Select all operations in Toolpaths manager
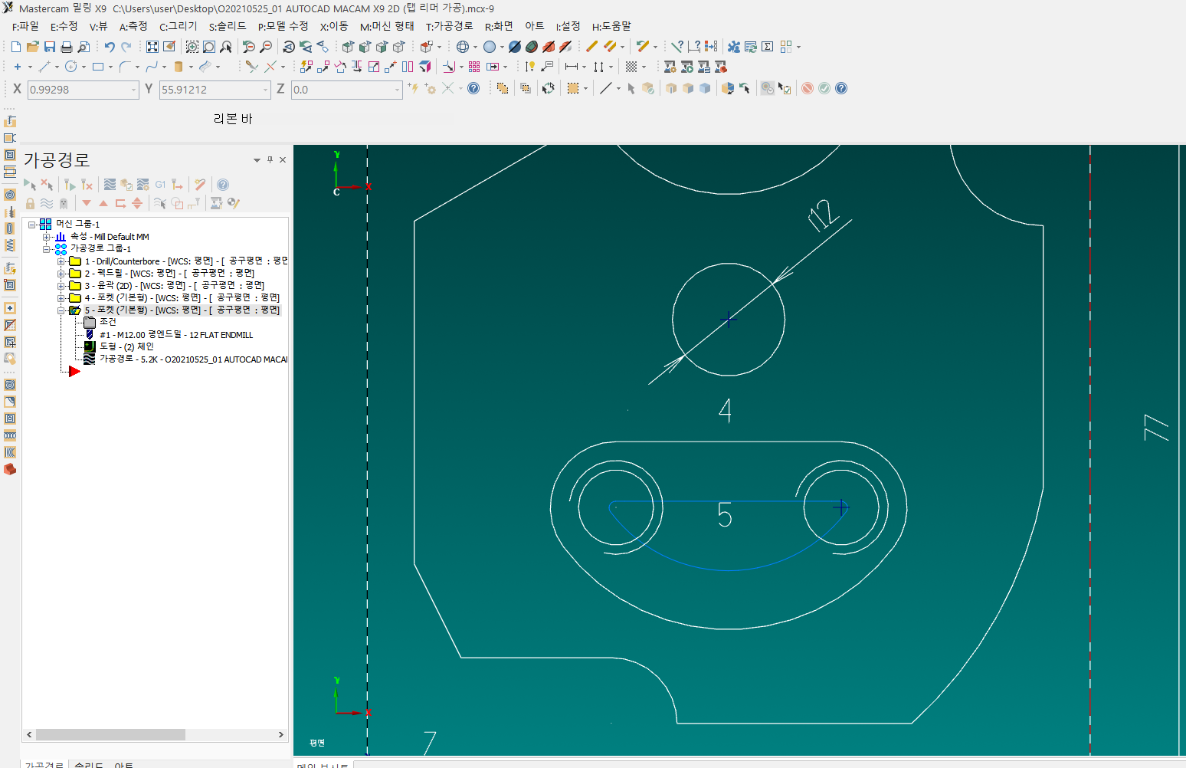 click(x=30, y=185)
